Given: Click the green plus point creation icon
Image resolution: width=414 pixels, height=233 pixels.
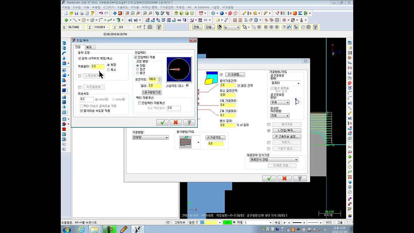Looking at the screenshot, I should click(x=66, y=20).
